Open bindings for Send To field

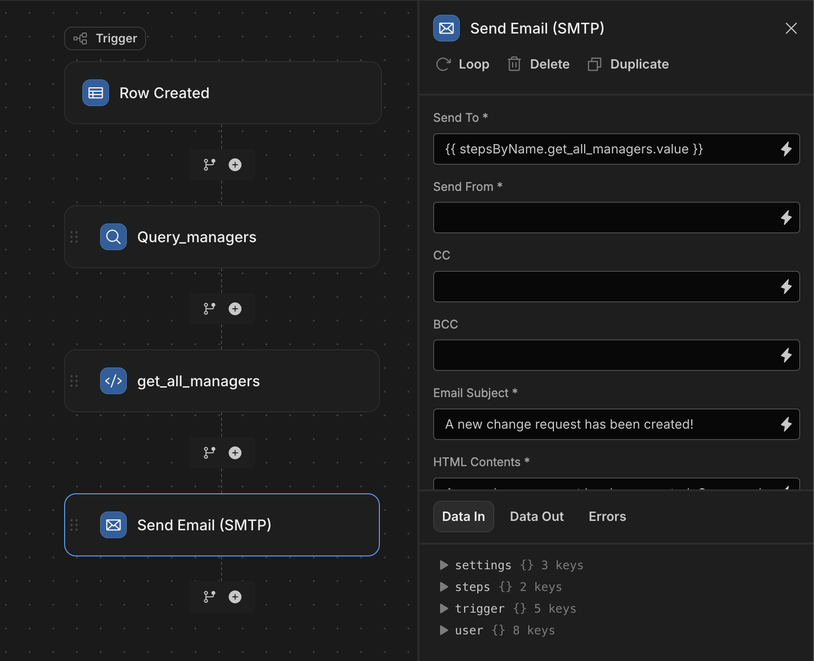[x=786, y=149]
